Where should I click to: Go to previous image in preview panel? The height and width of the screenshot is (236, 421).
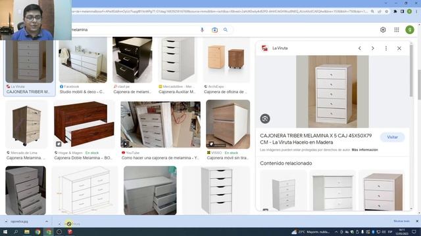click(x=360, y=48)
